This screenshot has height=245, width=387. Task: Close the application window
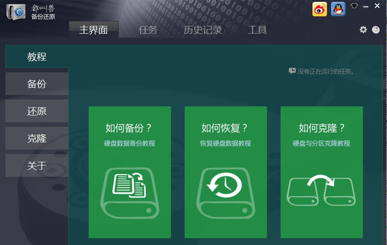377,5
